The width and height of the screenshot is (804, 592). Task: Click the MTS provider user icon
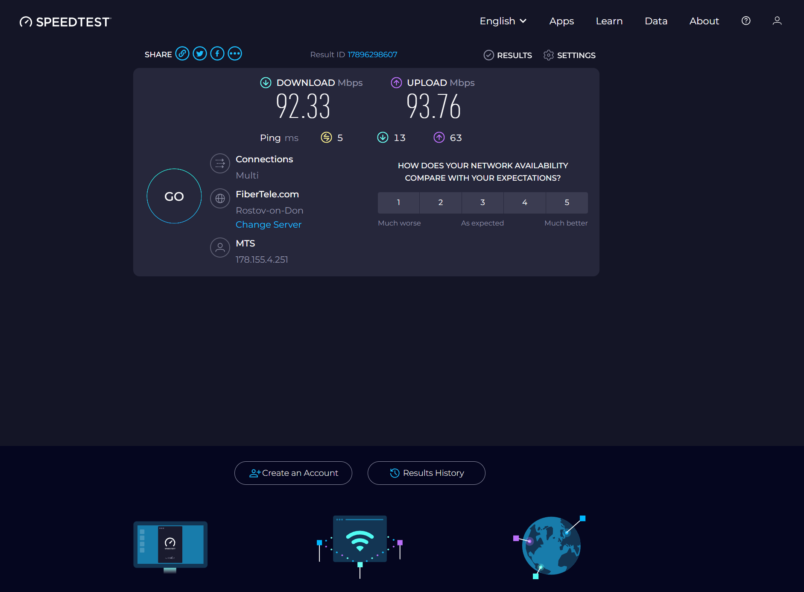[220, 247]
